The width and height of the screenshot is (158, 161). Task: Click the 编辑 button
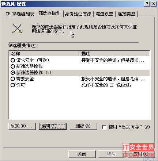(x=53, y=126)
